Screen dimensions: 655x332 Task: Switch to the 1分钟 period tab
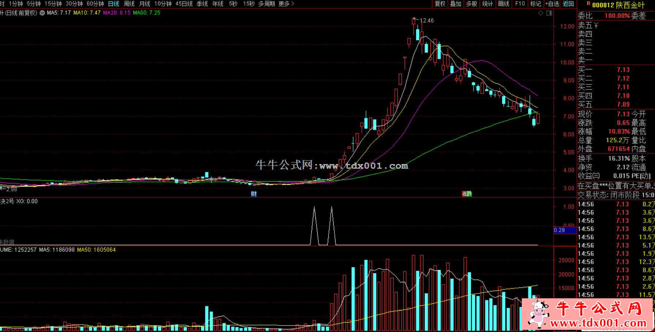[x=16, y=4]
